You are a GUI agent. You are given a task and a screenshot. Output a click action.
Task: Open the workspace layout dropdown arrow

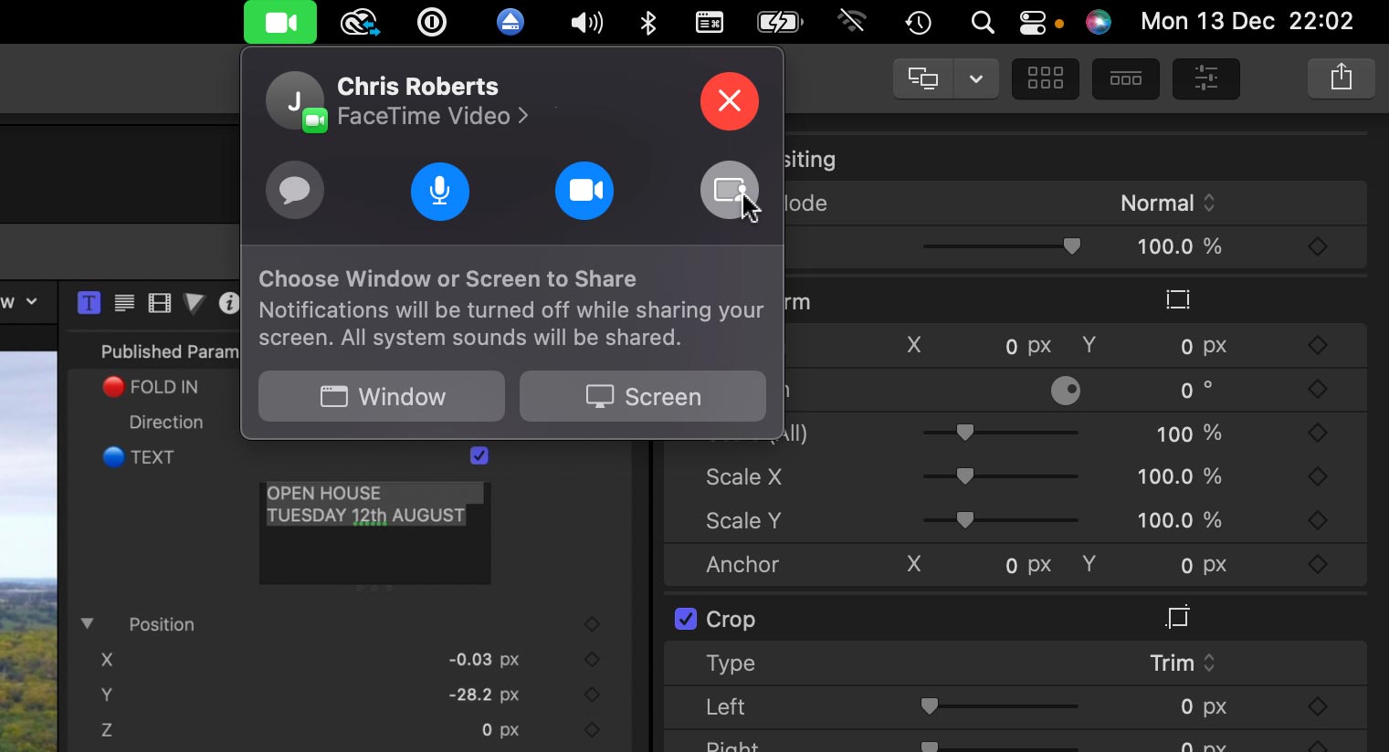976,78
